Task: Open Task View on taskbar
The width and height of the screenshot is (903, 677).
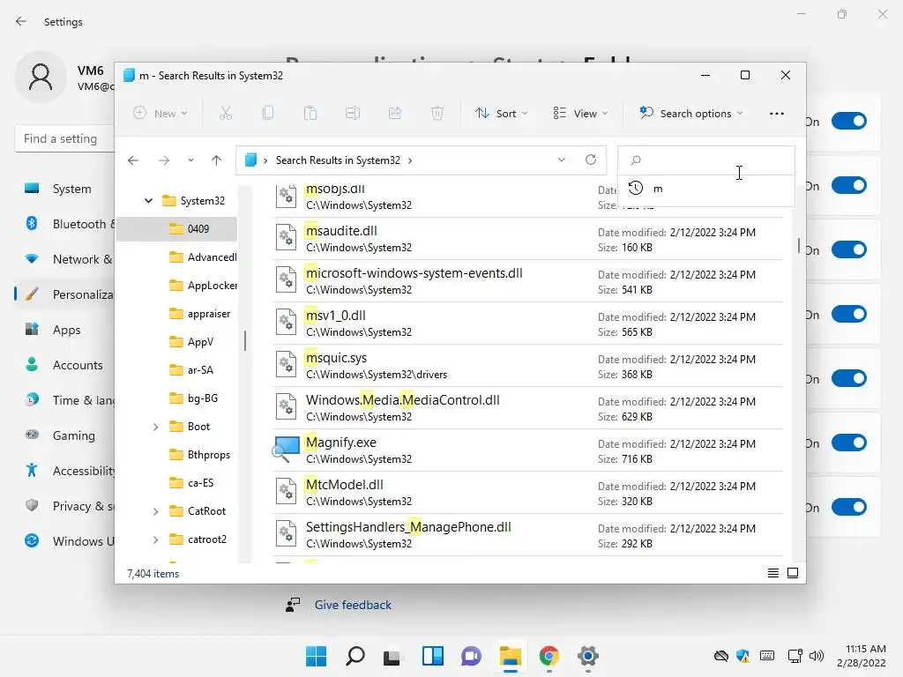Action: coord(392,656)
